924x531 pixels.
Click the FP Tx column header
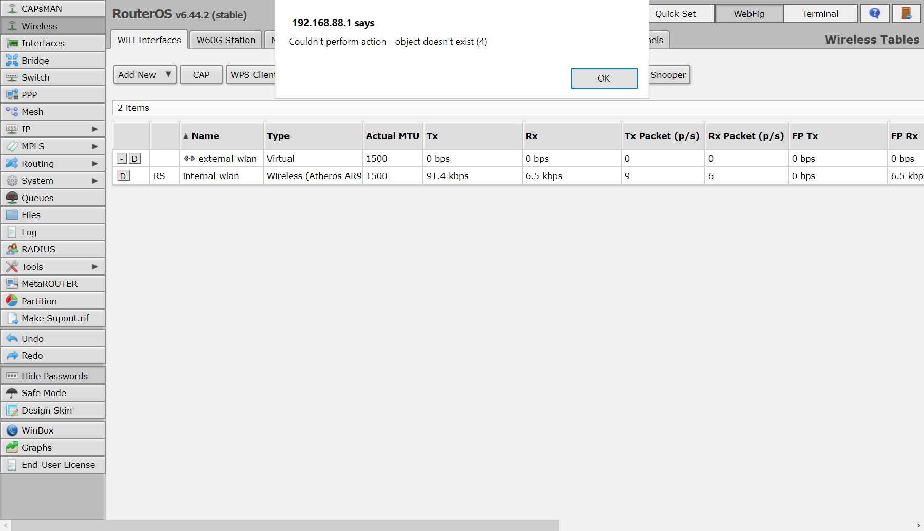[x=838, y=136]
